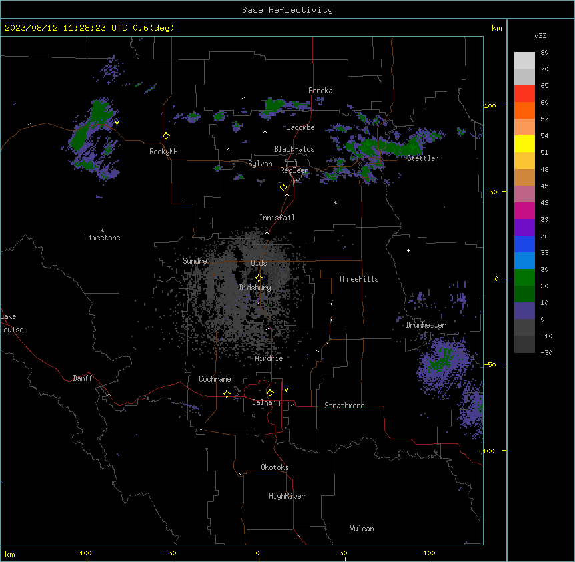Click the dBZ legend heading
This screenshot has width=575, height=562.
[x=540, y=36]
